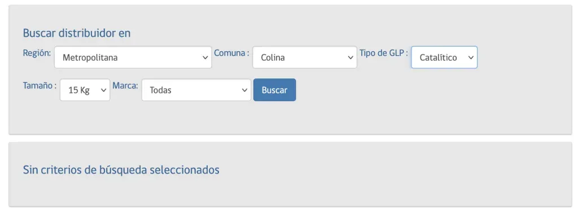Click the blue Buscar button
Viewport: 578px width, 213px height.
pyautogui.click(x=274, y=90)
